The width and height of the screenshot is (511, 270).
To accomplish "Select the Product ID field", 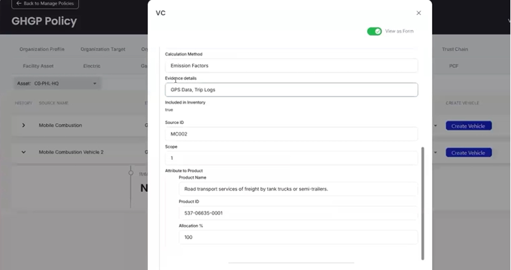I will pos(298,213).
